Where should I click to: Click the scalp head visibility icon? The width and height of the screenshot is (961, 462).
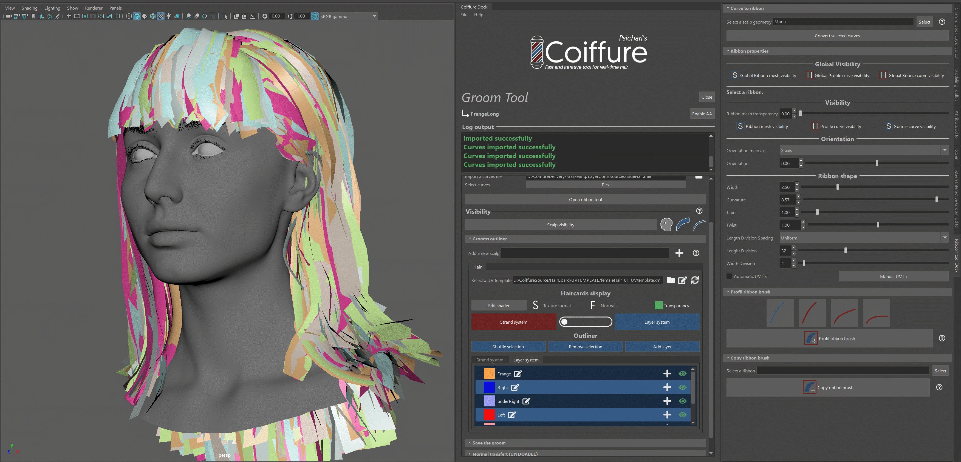tap(666, 224)
